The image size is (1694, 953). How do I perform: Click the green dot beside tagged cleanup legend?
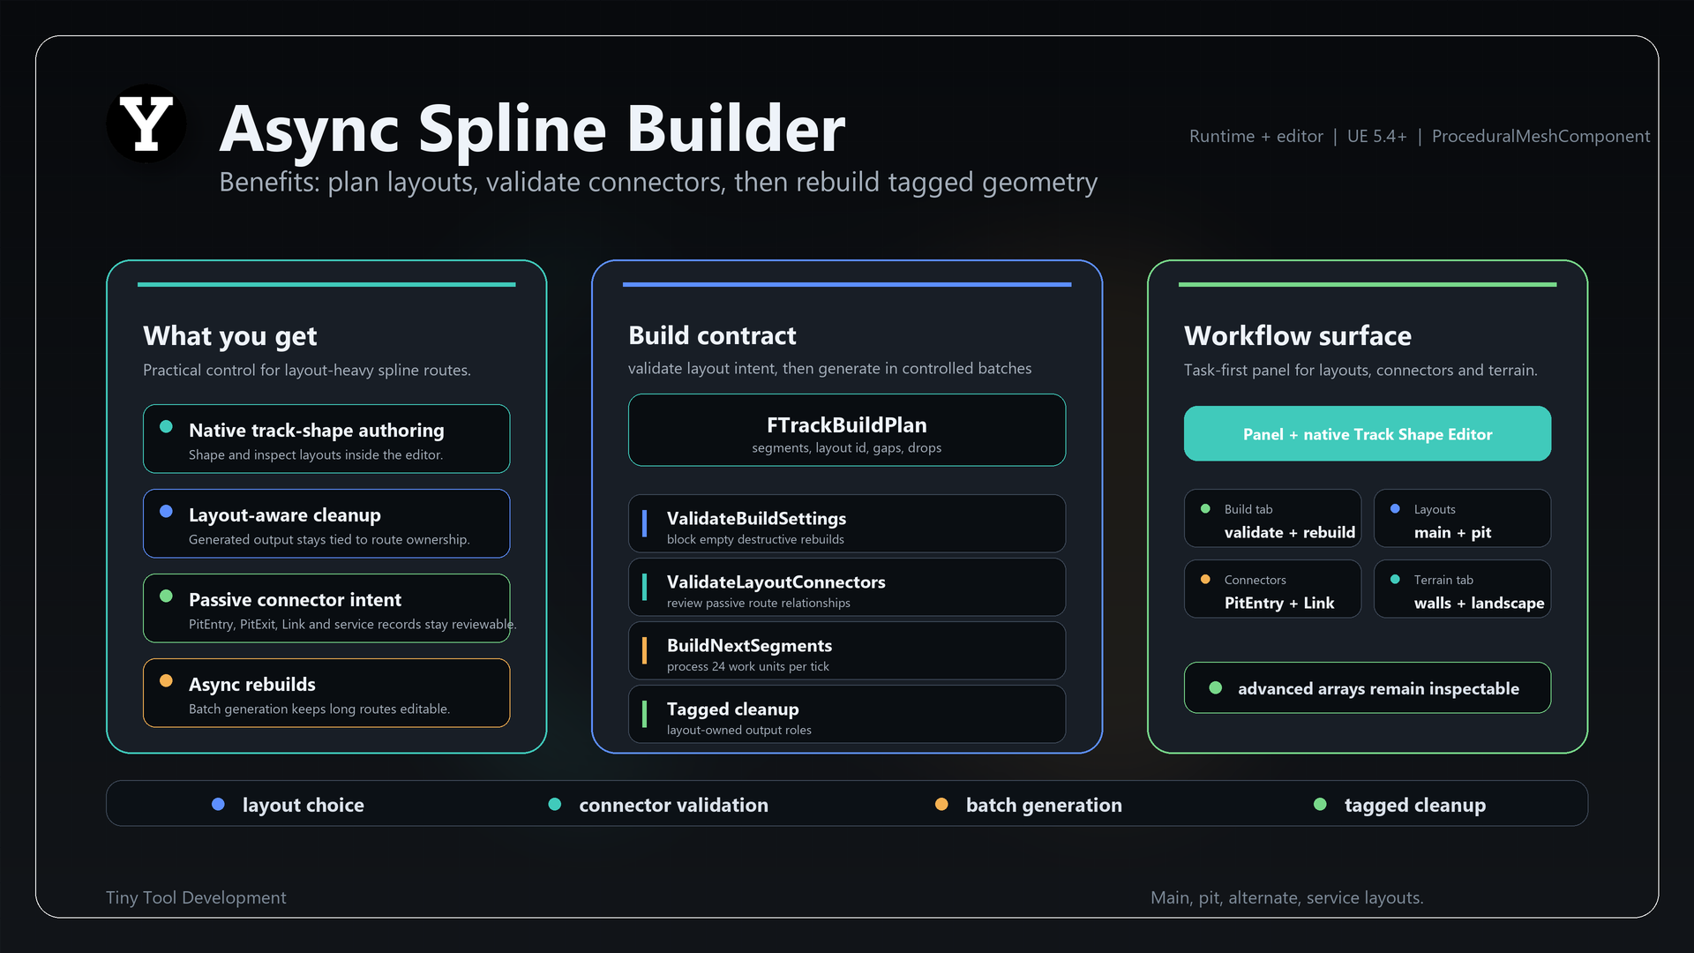point(1320,805)
